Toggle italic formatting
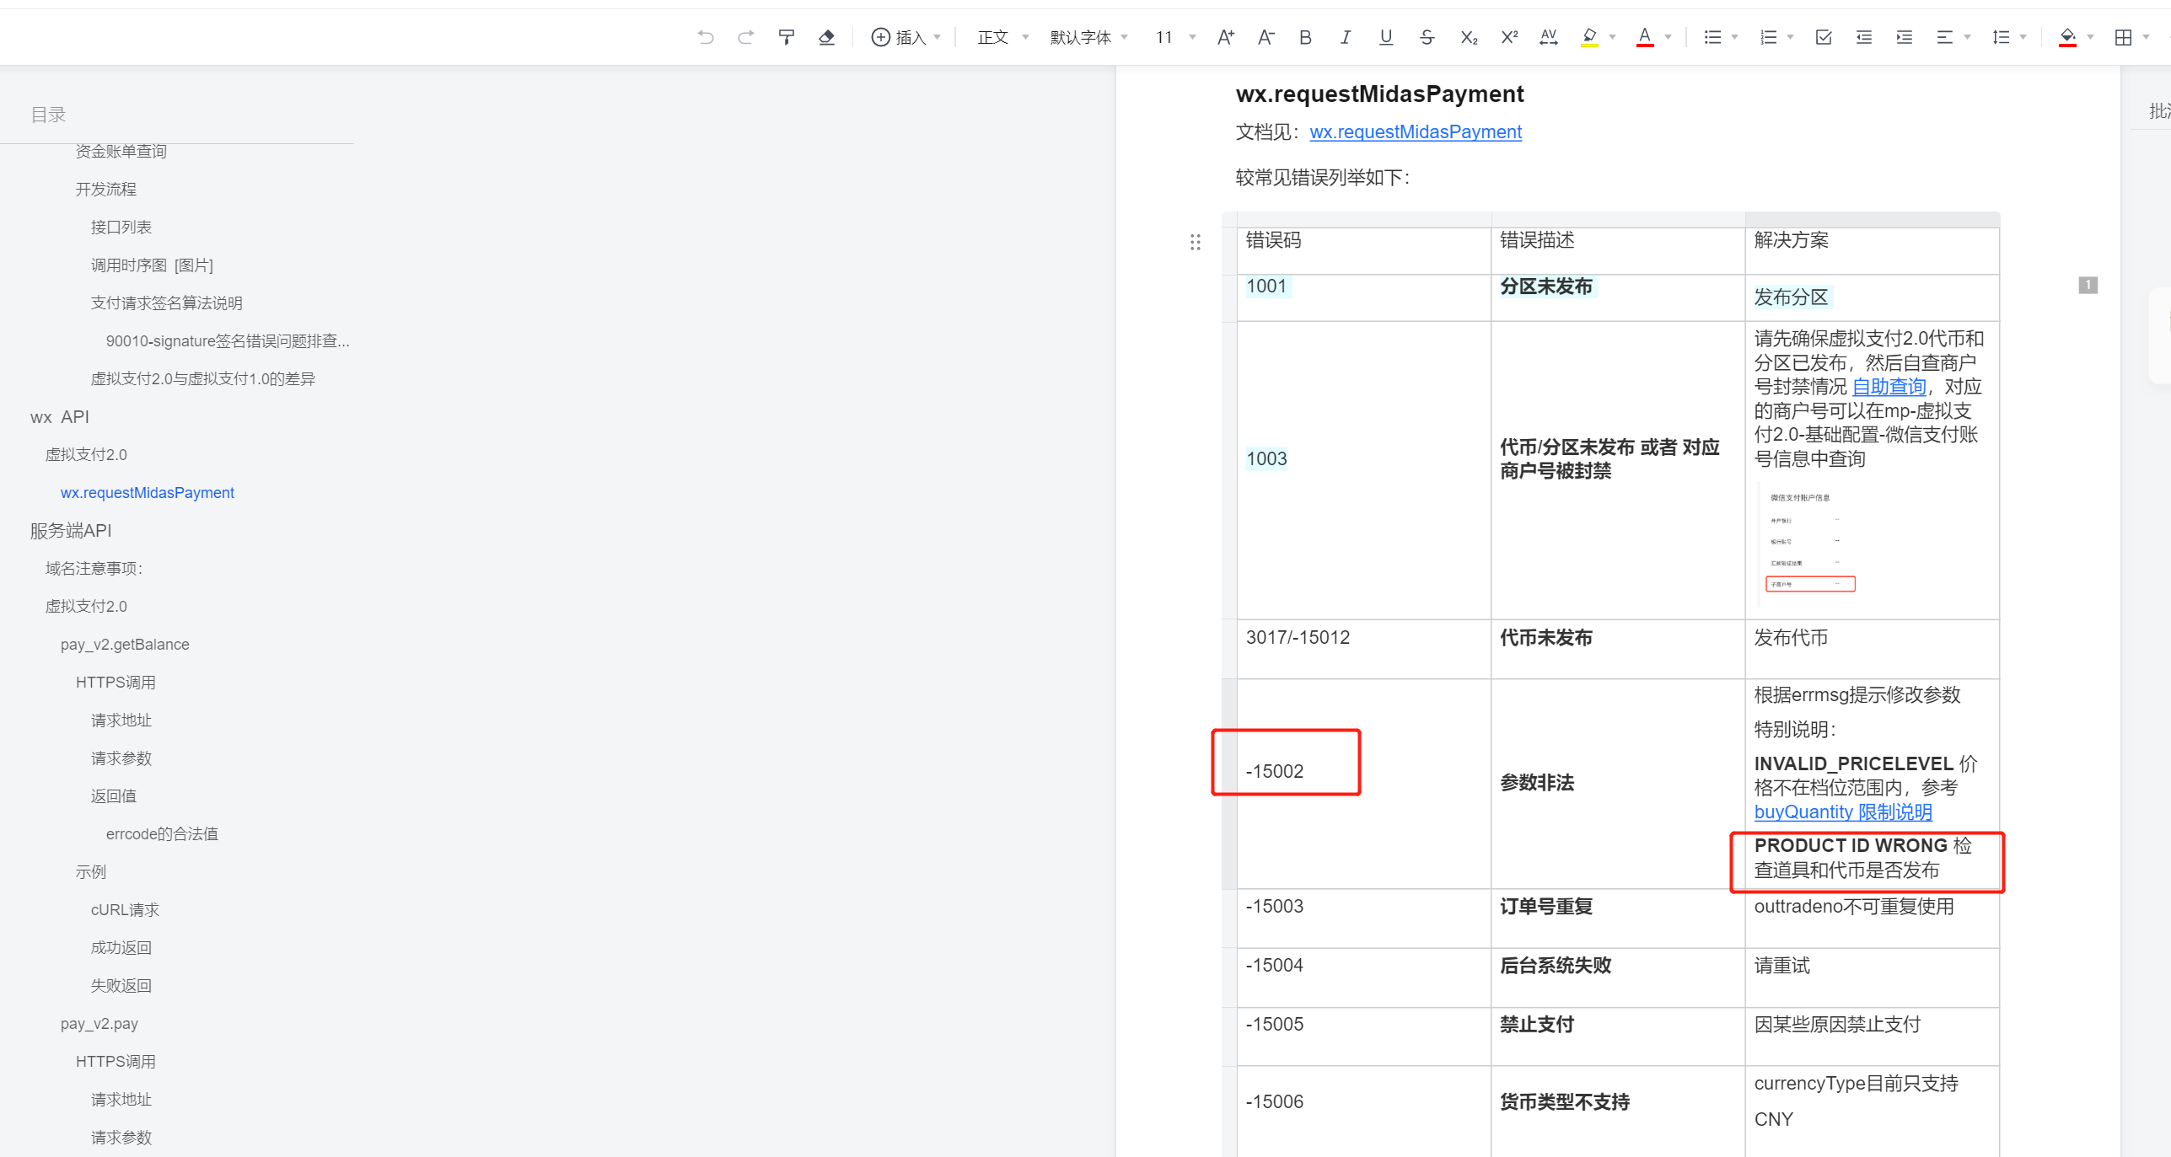 [1345, 37]
